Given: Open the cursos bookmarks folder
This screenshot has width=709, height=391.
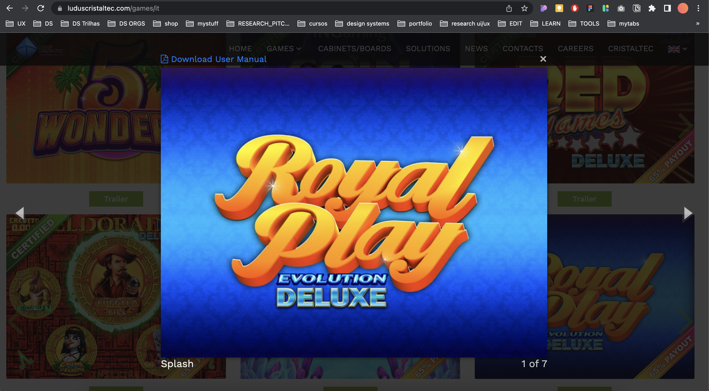Looking at the screenshot, I should pos(312,23).
